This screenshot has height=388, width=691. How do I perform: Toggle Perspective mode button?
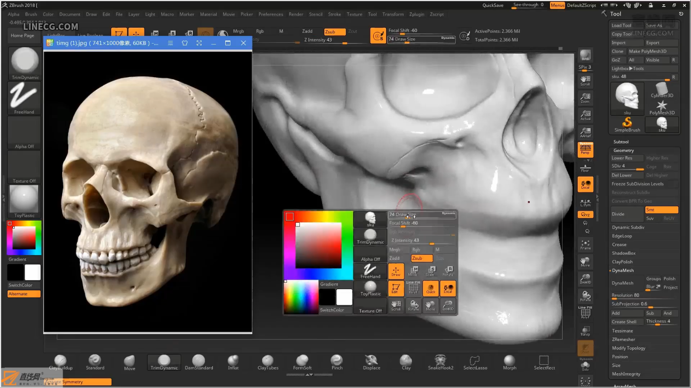click(585, 149)
